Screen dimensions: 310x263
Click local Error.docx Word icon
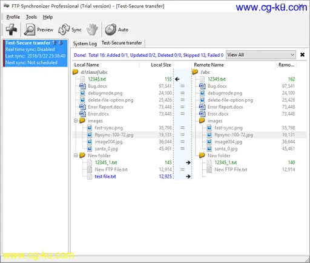pyautogui.click(x=82, y=114)
